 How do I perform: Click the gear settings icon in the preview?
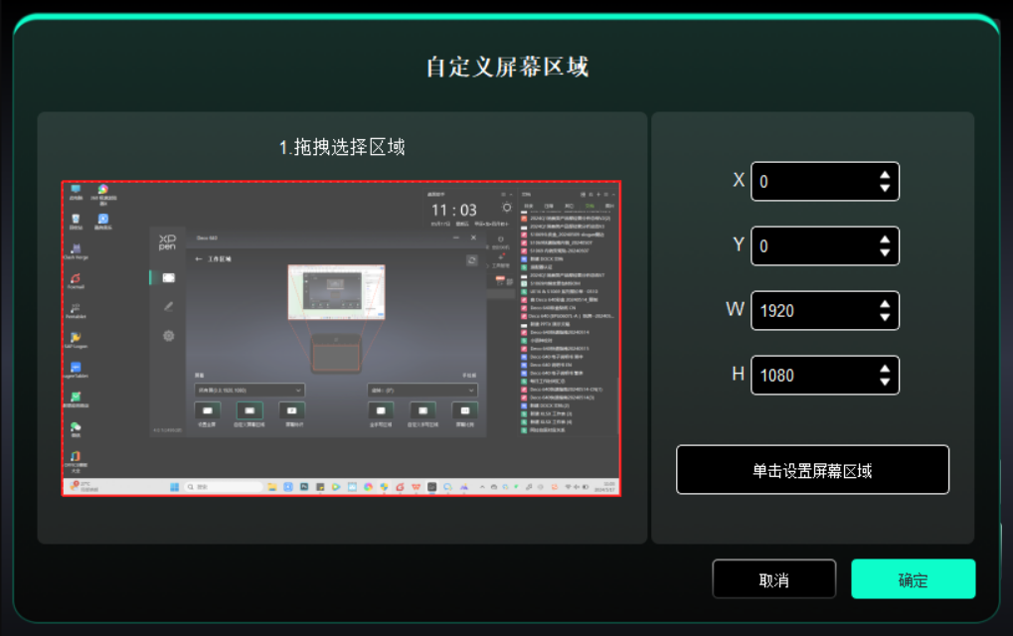click(x=168, y=336)
